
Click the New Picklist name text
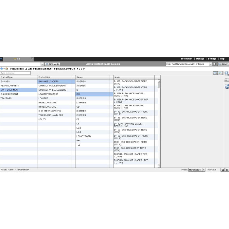pos(22,170)
